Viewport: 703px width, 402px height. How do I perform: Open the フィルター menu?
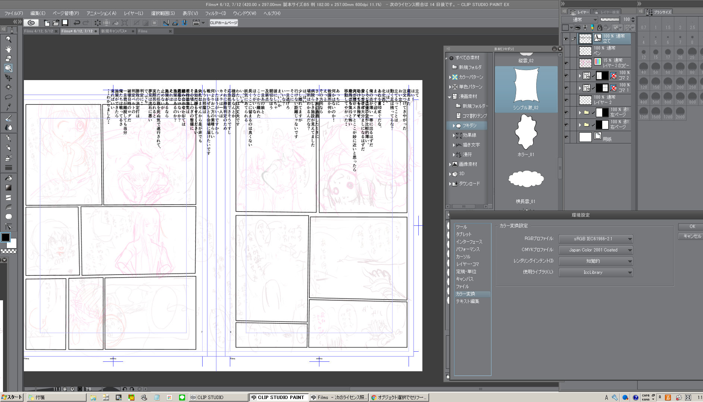tap(215, 13)
